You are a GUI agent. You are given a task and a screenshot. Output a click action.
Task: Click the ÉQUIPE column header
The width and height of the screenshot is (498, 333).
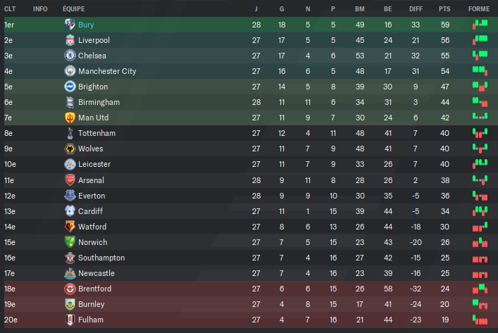[74, 9]
